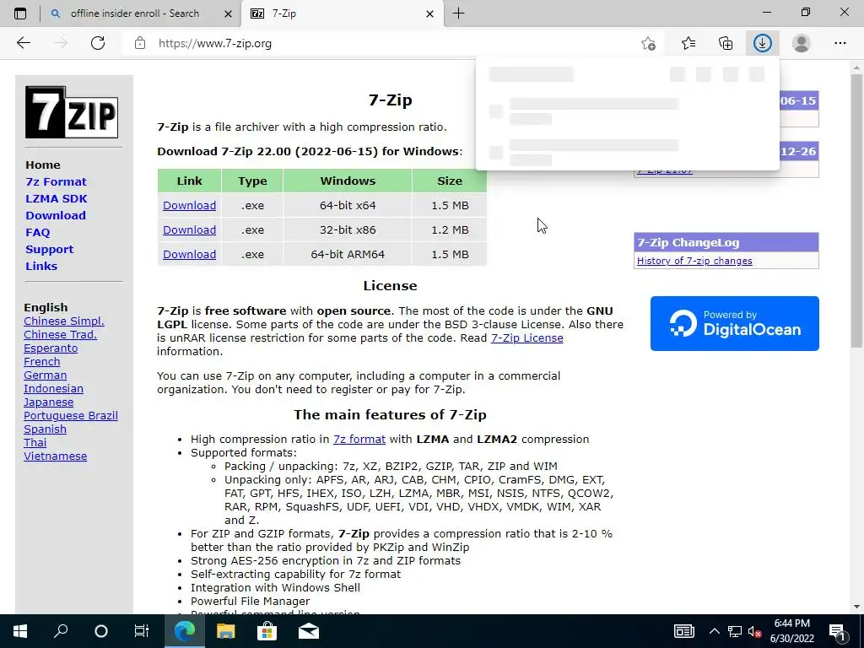Open the profile avatar menu
The height and width of the screenshot is (648, 864).
pyautogui.click(x=802, y=43)
